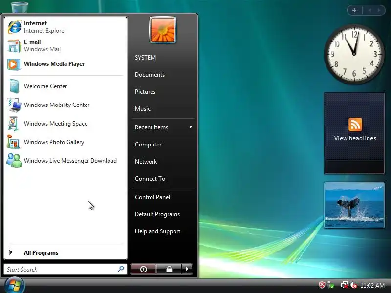The width and height of the screenshot is (391, 293).
Task: Select Connect To
Action: (150, 179)
